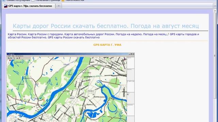Click the page scrollbar up arrow
Image resolution: width=218 pixels, height=122 pixels.
215,11
